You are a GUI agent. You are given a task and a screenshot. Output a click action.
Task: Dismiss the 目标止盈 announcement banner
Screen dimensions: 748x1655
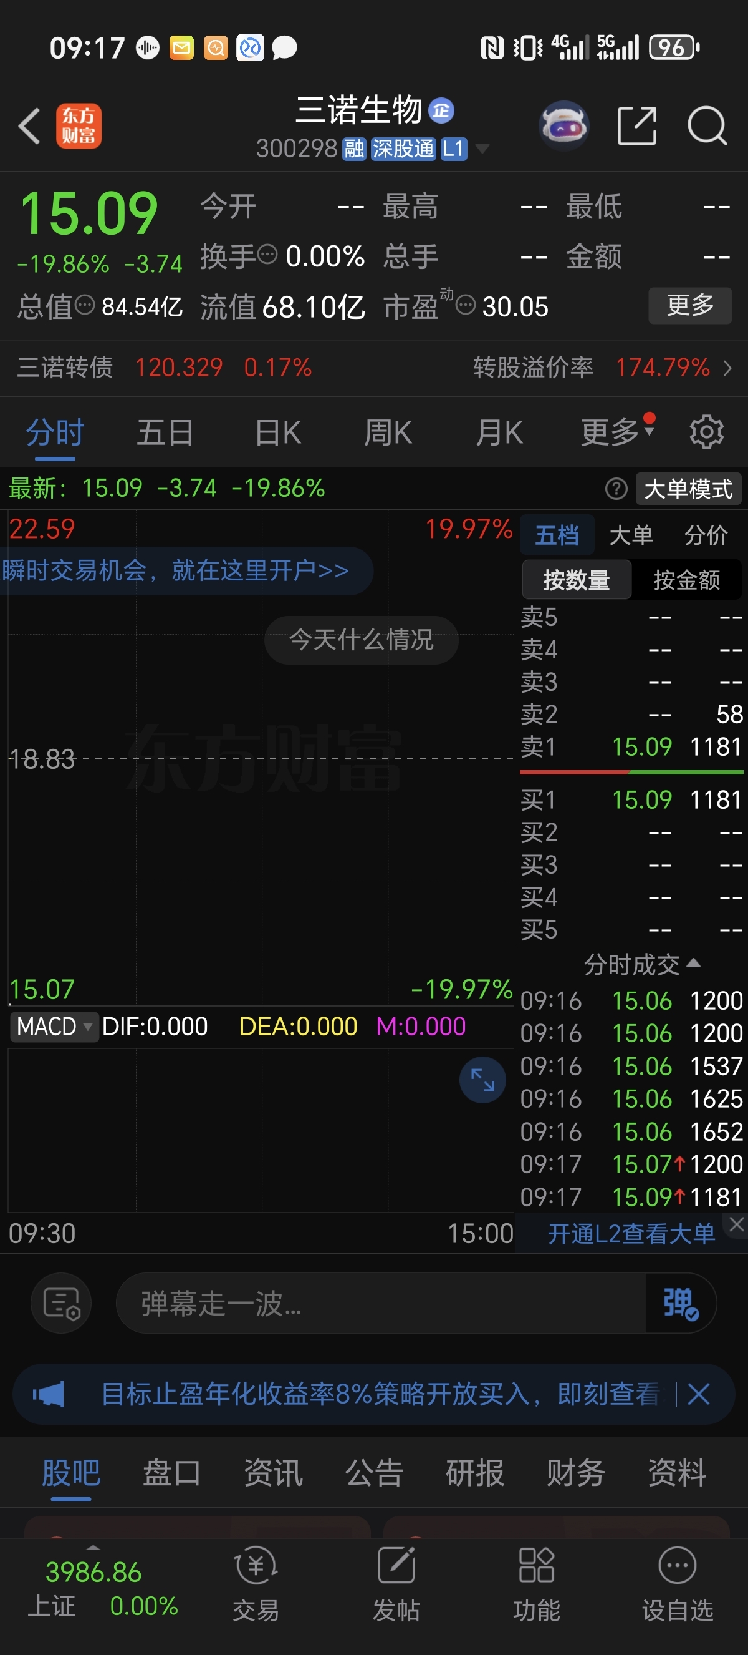698,1394
